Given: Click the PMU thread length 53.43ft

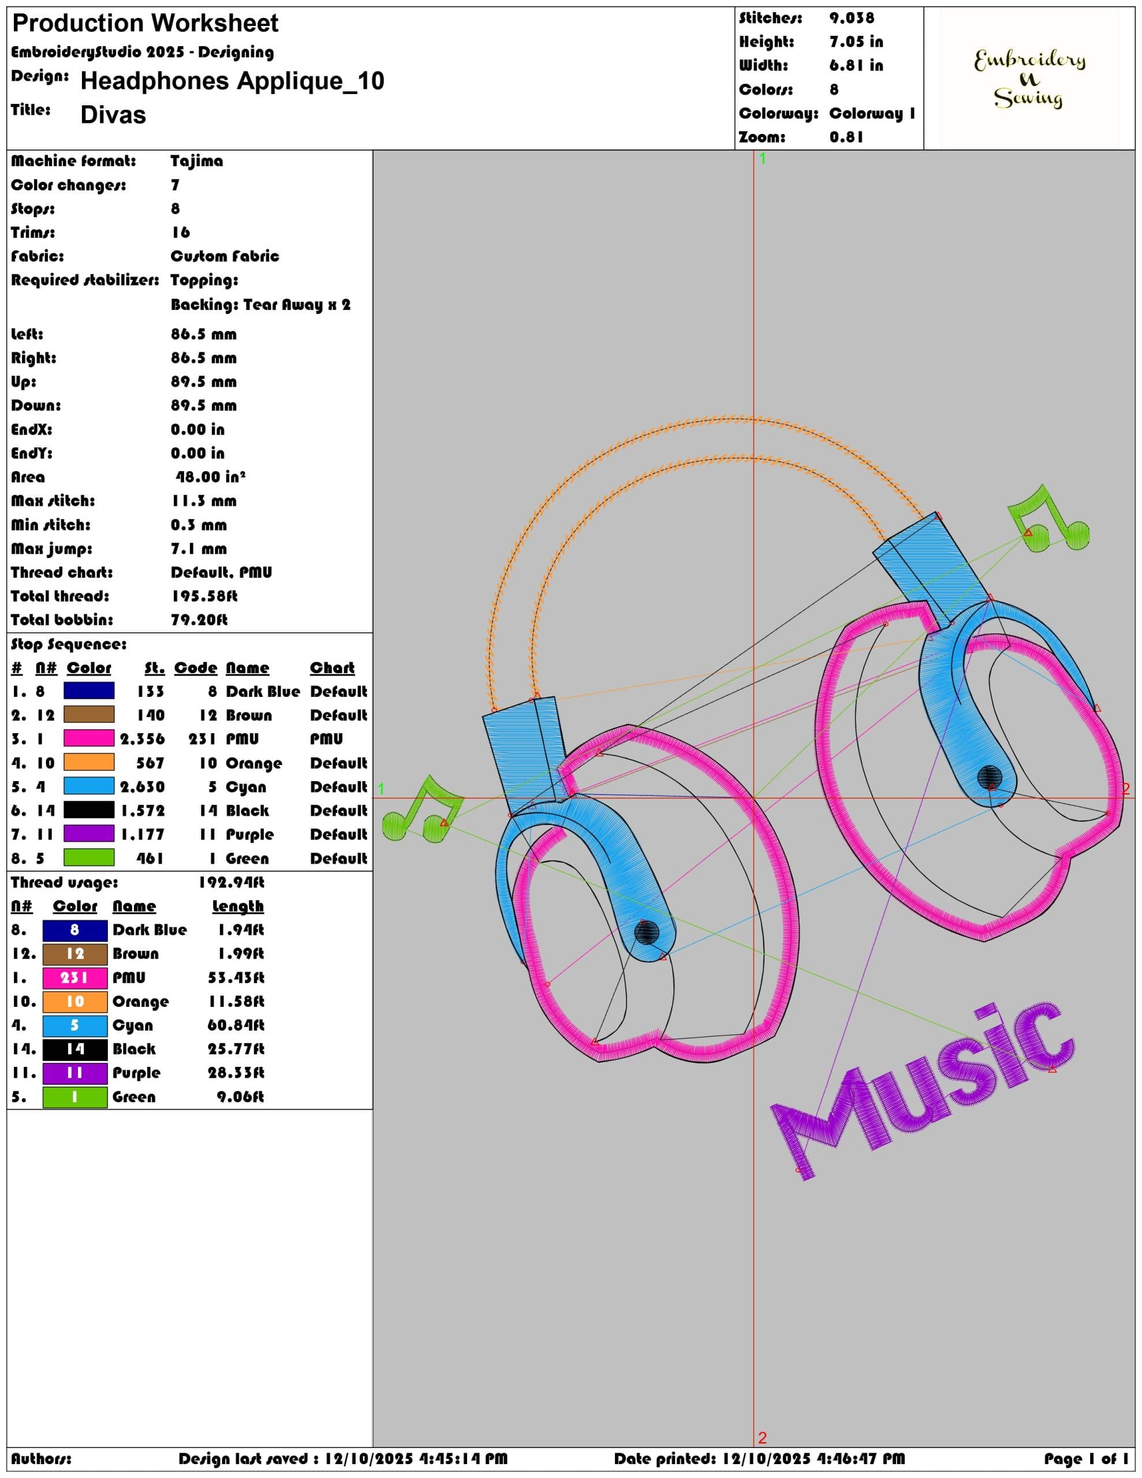Looking at the screenshot, I should point(236,977).
